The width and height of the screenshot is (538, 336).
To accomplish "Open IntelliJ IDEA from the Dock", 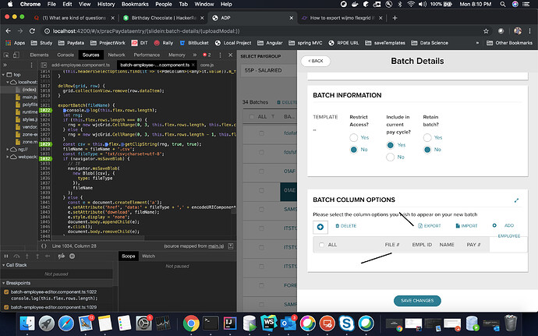I will [x=229, y=324].
